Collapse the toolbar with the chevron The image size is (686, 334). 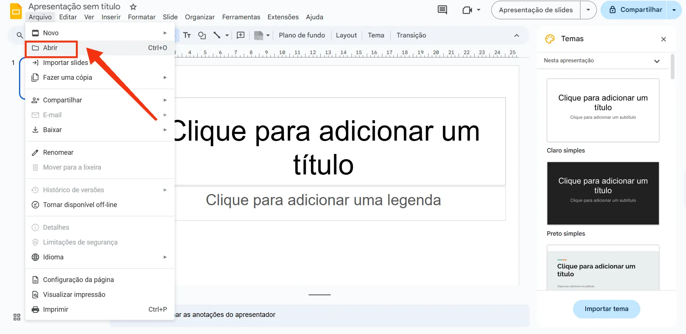click(517, 36)
